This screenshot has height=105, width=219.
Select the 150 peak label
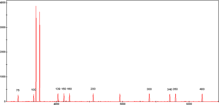click(64, 89)
